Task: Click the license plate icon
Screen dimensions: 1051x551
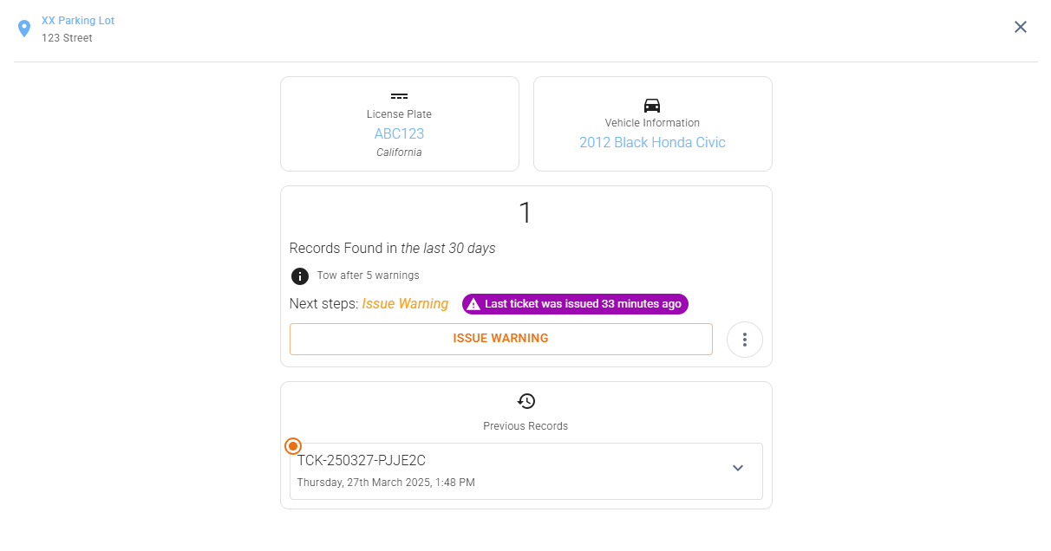Action: click(x=399, y=96)
